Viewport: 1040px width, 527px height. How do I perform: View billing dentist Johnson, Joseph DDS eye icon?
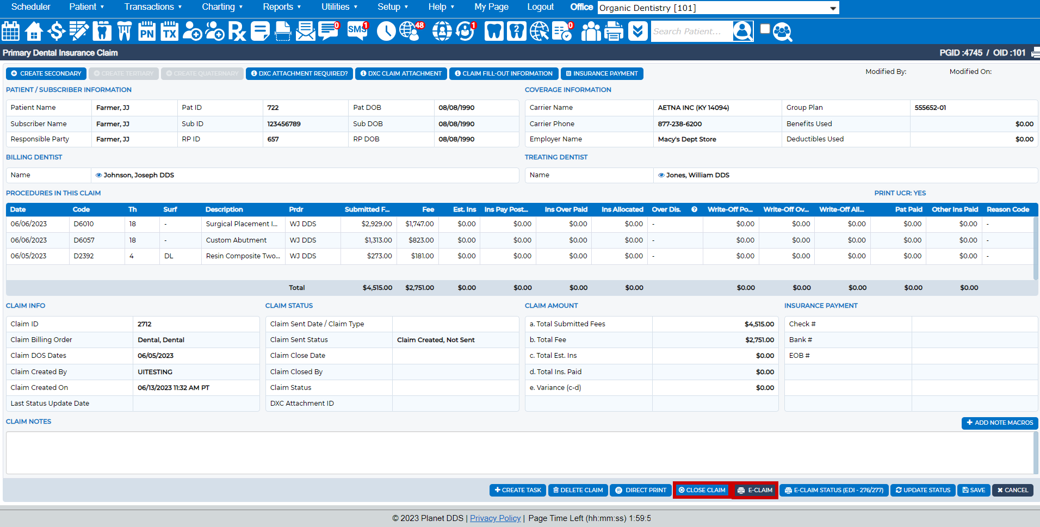pyautogui.click(x=98, y=175)
